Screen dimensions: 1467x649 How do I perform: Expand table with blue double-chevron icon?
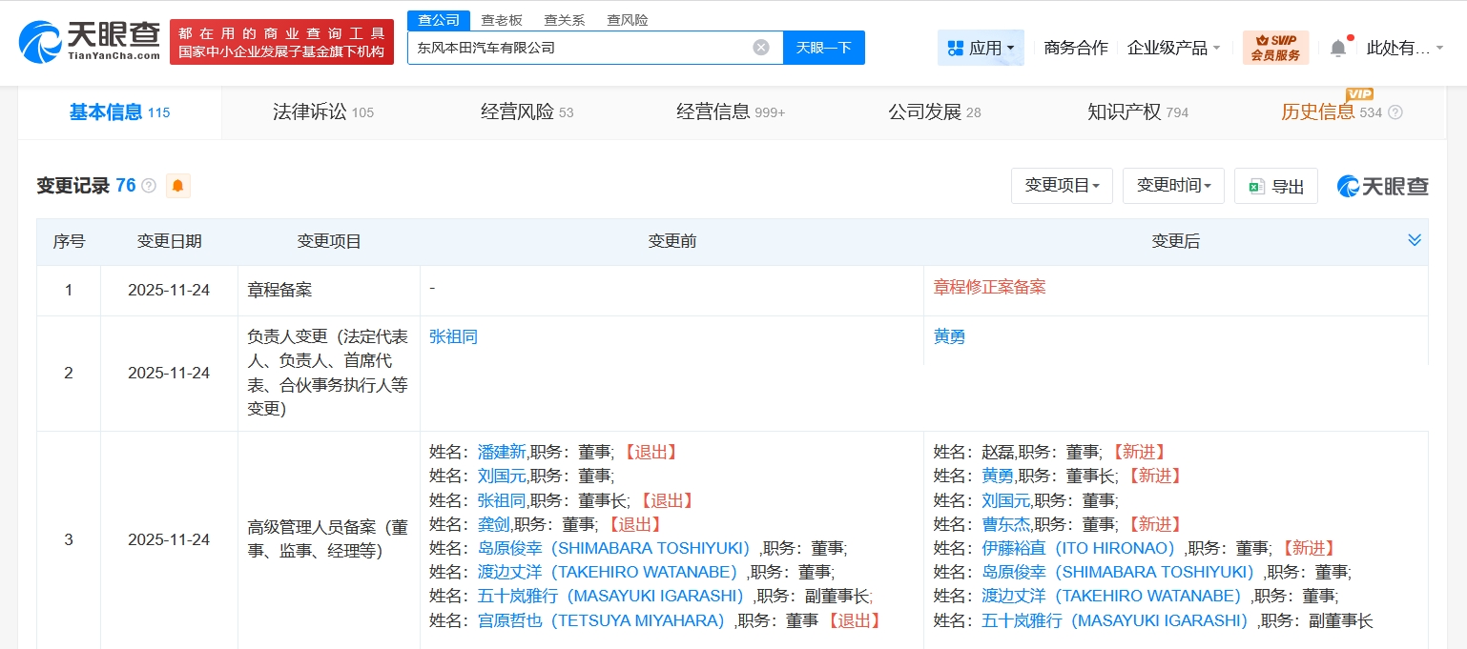pos(1415,240)
